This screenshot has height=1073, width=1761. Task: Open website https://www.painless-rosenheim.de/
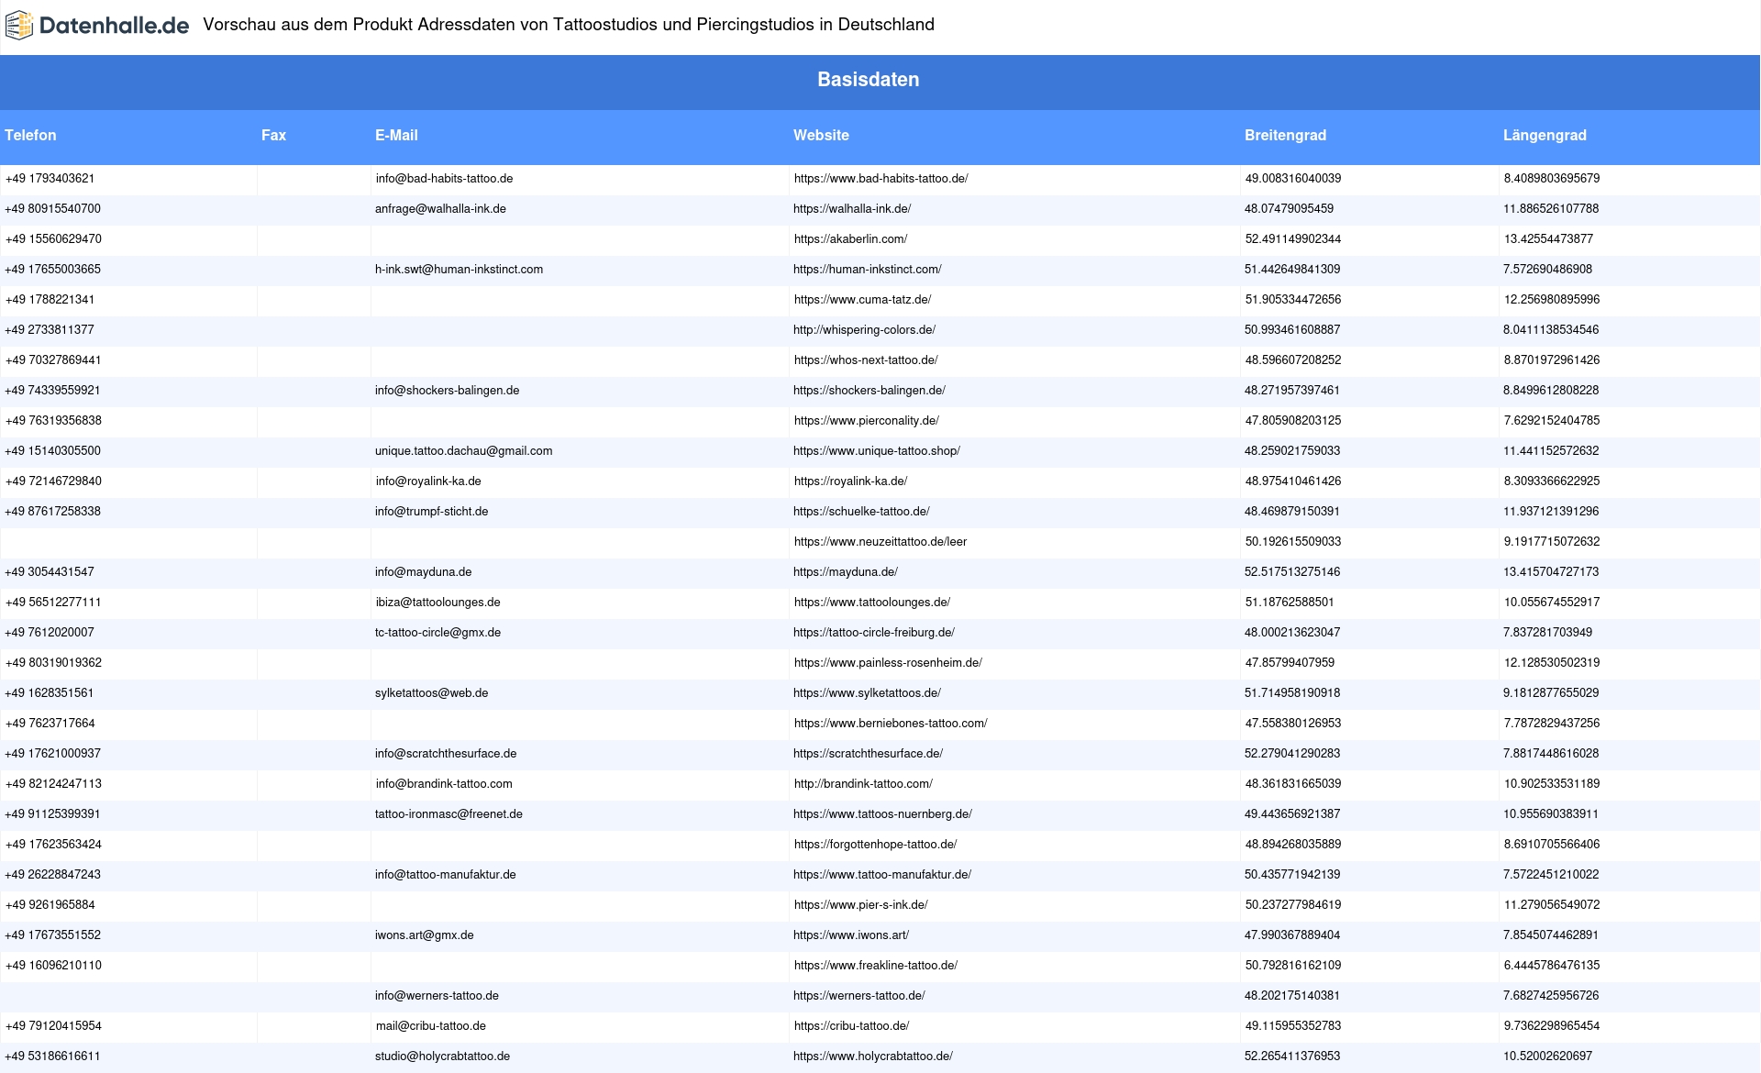click(x=888, y=663)
